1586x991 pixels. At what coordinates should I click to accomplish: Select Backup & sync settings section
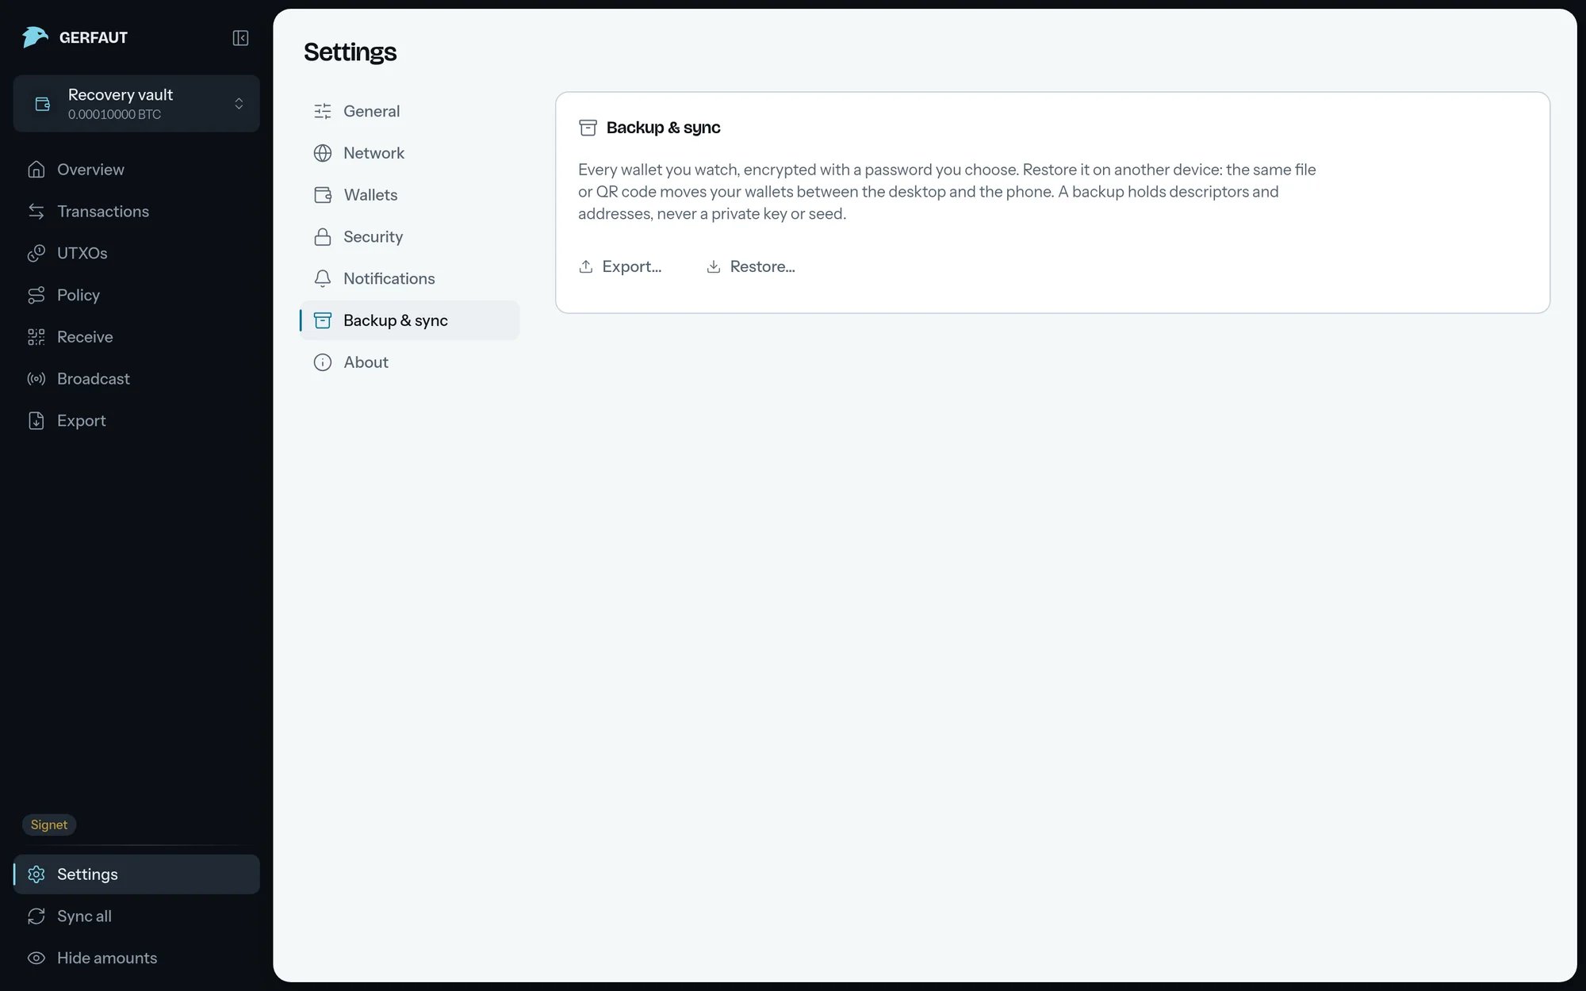click(x=410, y=320)
